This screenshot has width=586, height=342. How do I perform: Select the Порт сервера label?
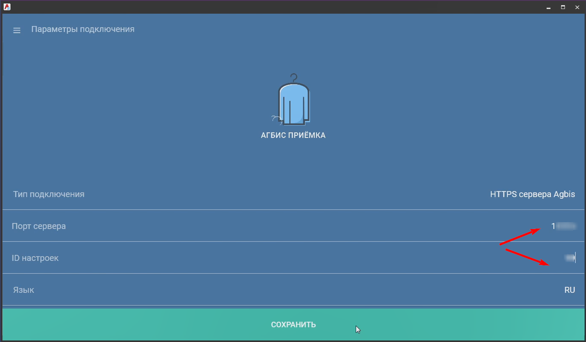[39, 226]
